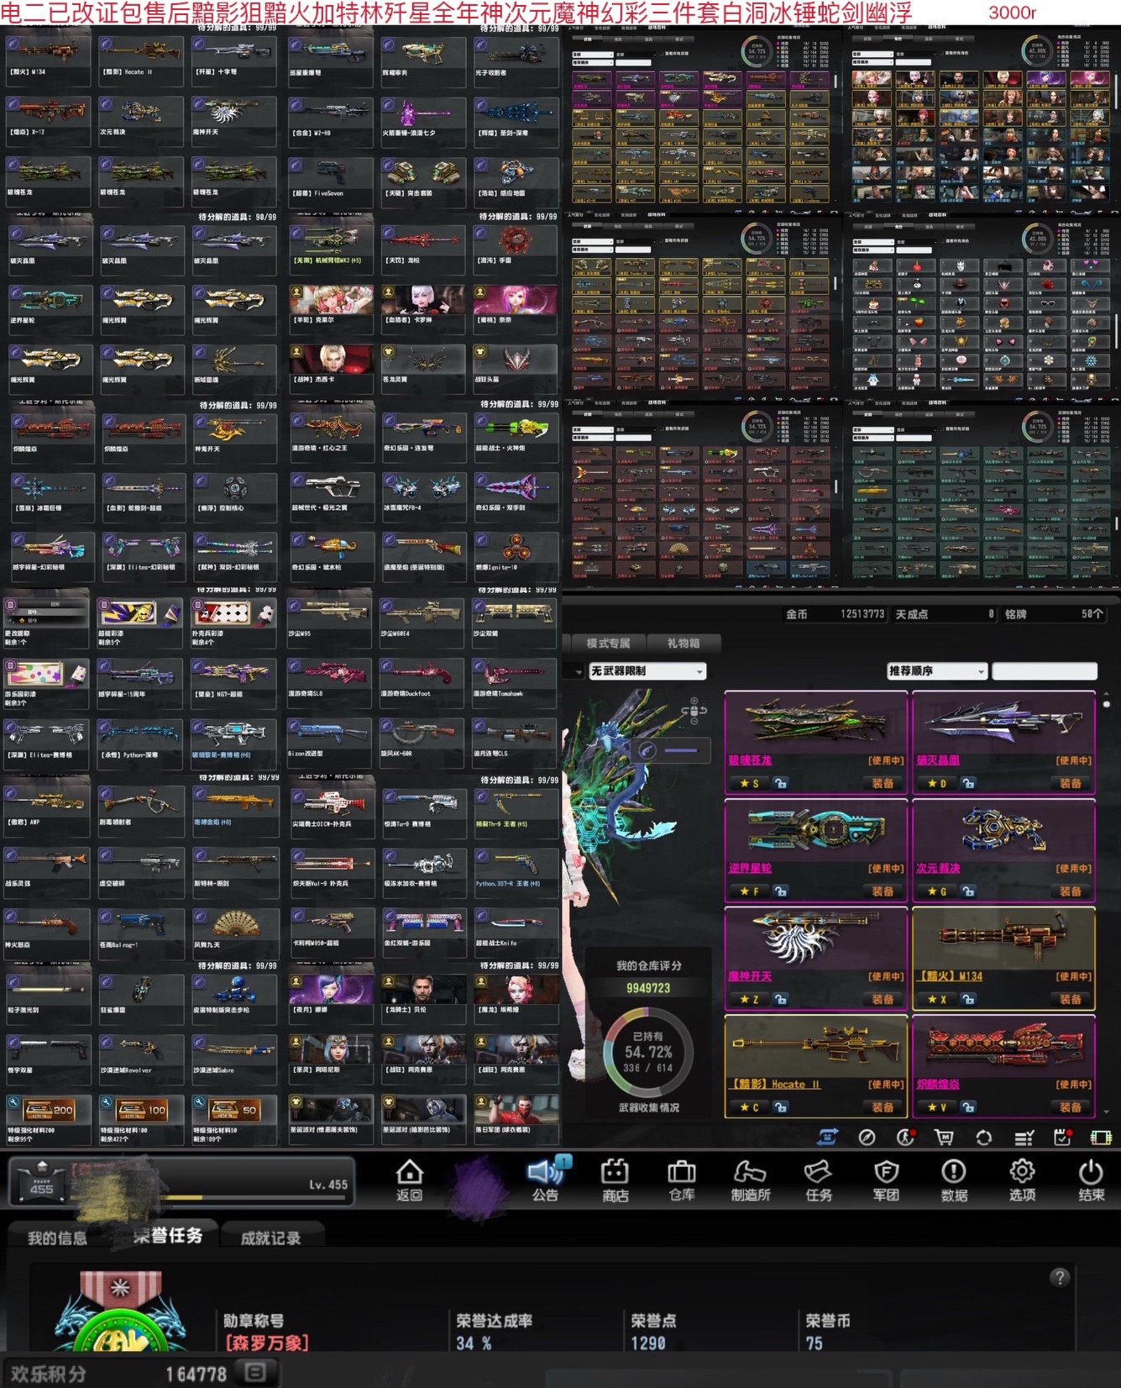The image size is (1121, 1388).
Task: Click the running character toolbar icon
Action: (x=905, y=1138)
